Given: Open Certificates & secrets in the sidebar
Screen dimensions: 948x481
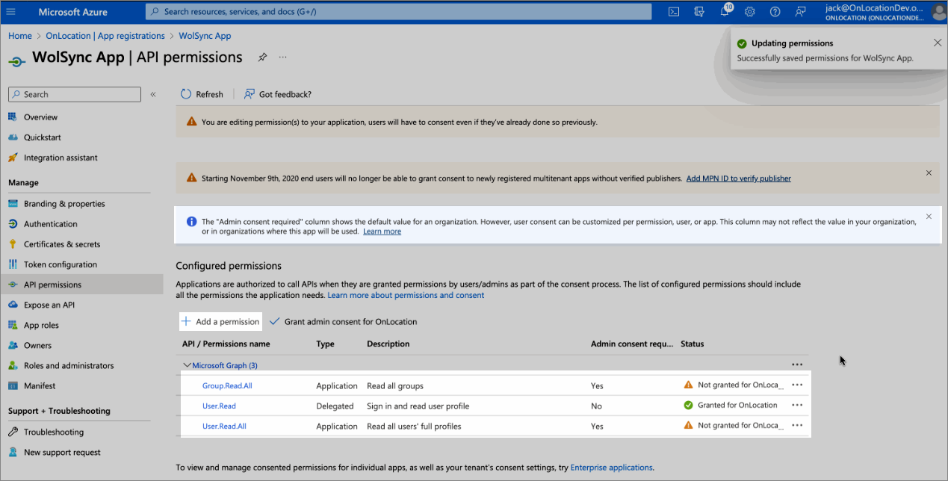Looking at the screenshot, I should point(61,244).
